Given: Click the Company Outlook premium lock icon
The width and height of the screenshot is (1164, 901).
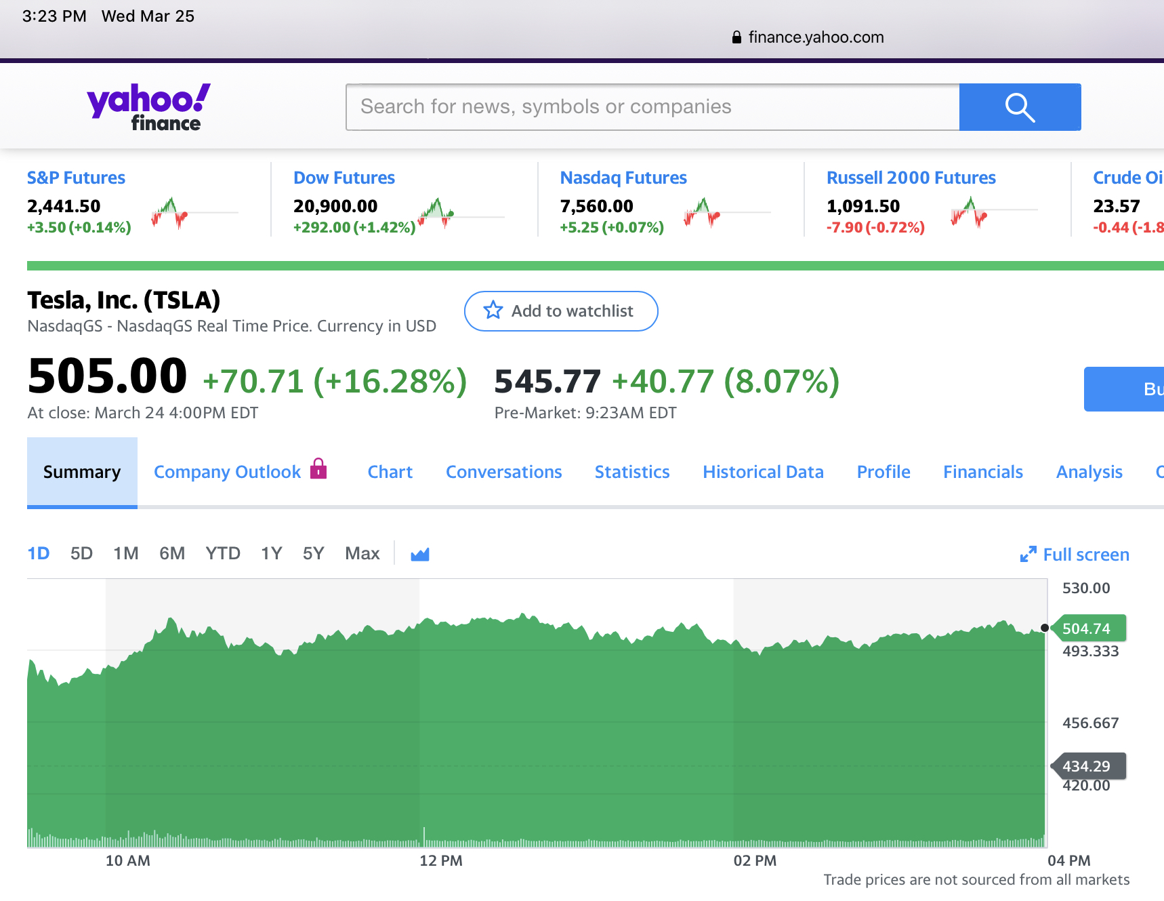Looking at the screenshot, I should point(318,468).
